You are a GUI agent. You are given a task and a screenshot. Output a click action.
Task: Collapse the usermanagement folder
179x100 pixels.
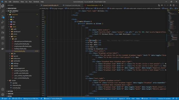pyautogui.click(x=19, y=68)
